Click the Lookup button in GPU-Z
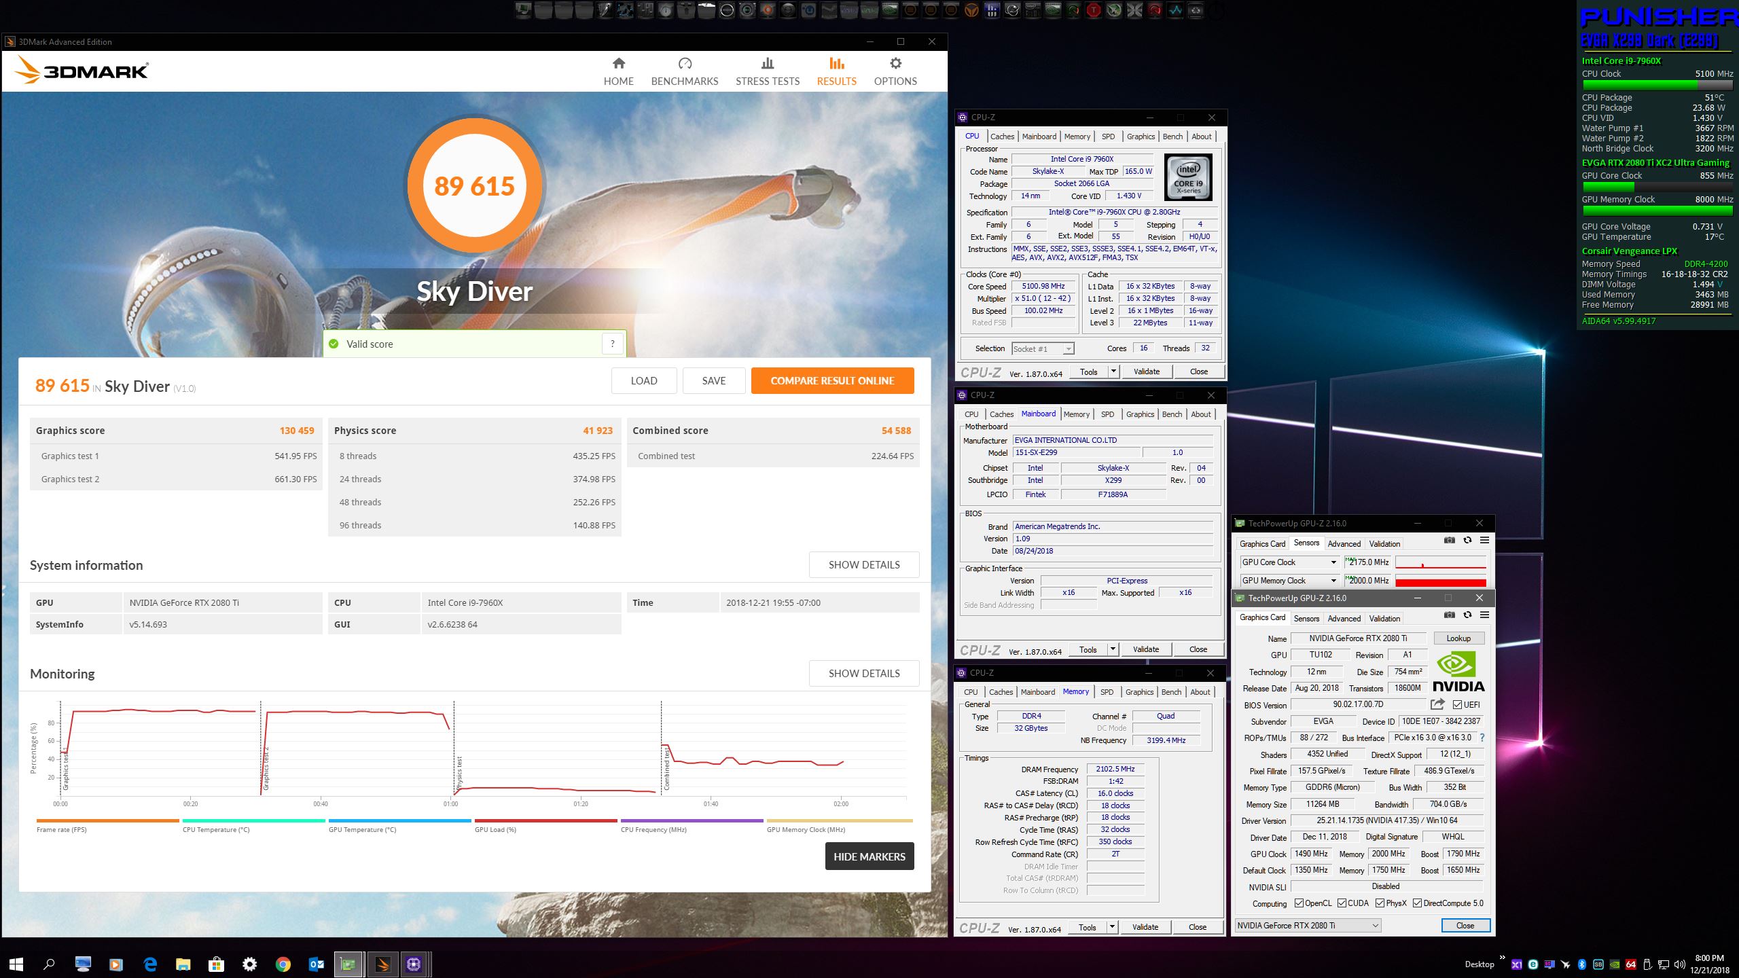This screenshot has width=1739, height=978. click(1458, 638)
